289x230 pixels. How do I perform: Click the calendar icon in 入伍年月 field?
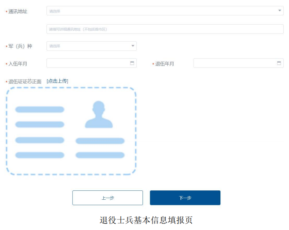click(x=132, y=63)
